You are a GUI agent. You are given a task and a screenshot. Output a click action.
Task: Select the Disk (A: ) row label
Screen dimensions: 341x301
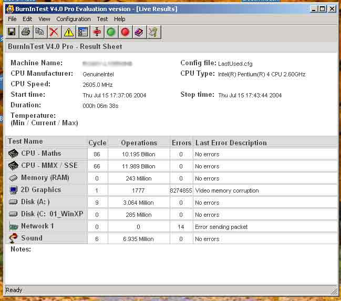(35, 202)
